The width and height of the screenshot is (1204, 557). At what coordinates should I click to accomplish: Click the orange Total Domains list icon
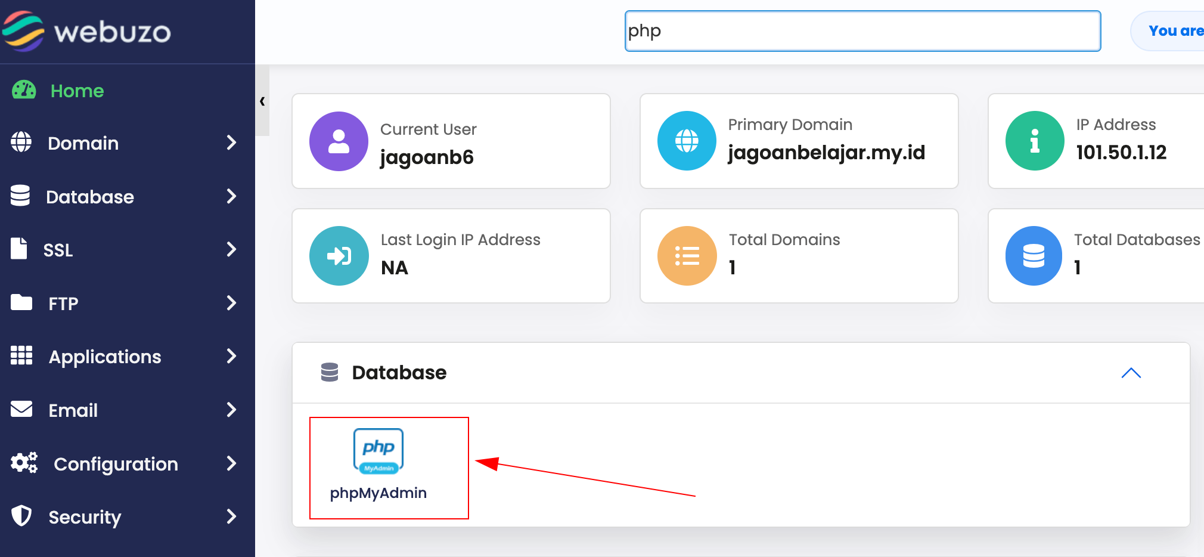click(687, 256)
